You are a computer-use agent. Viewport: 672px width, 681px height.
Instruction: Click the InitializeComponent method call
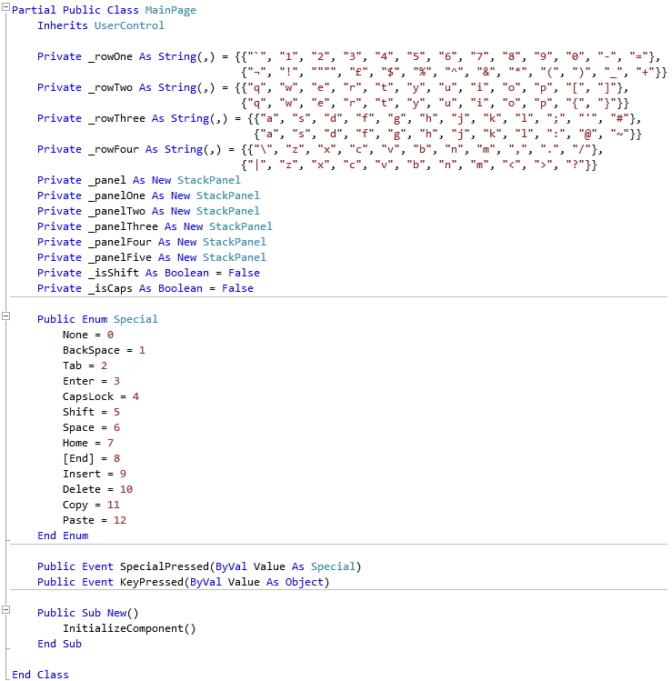pyautogui.click(x=129, y=628)
